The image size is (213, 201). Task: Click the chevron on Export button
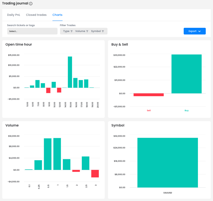point(200,31)
